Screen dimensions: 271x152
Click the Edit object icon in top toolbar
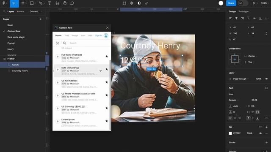click(124, 3)
